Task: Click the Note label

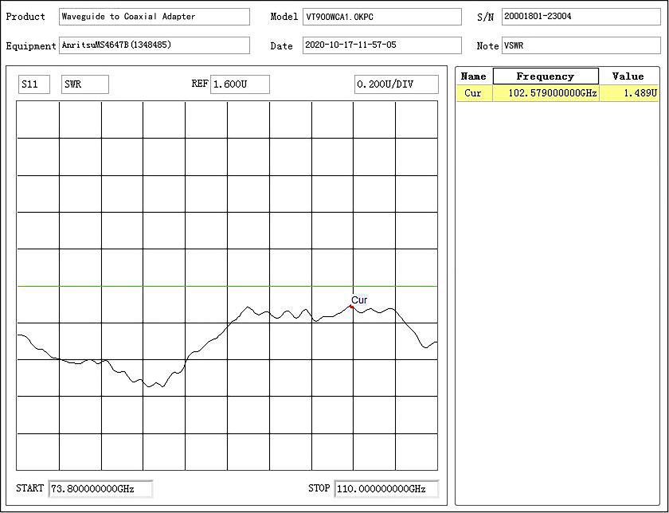Action: tap(487, 45)
